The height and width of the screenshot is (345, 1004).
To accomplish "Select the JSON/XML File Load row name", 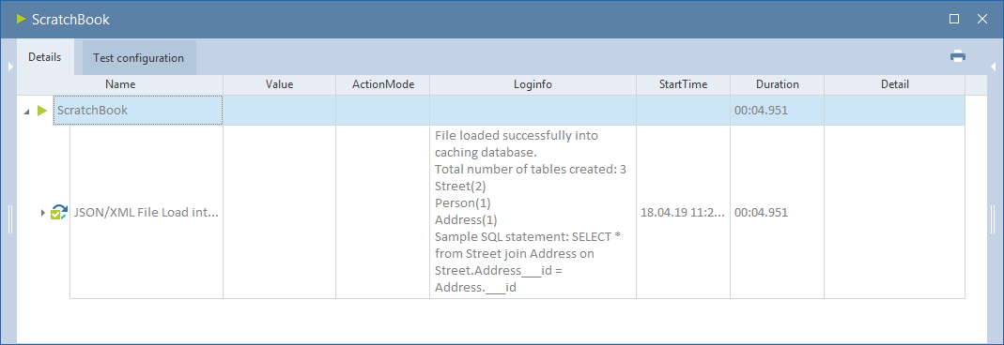I will coord(147,212).
